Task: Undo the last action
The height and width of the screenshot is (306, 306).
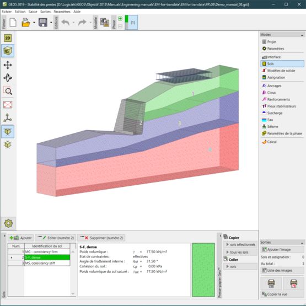Action: [66, 23]
